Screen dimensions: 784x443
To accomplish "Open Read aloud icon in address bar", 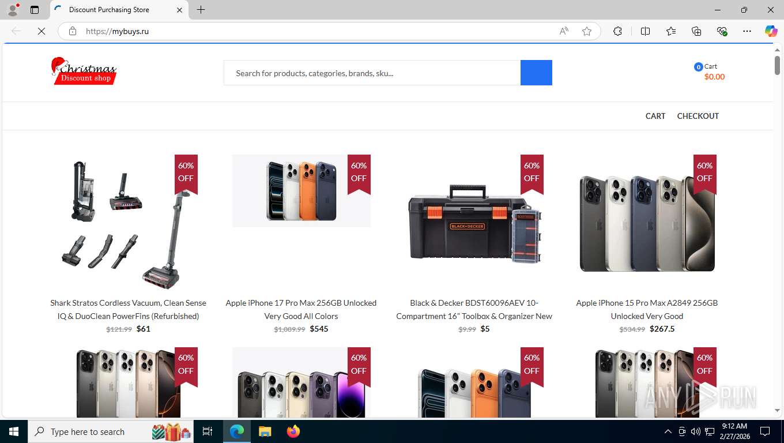I will (564, 31).
